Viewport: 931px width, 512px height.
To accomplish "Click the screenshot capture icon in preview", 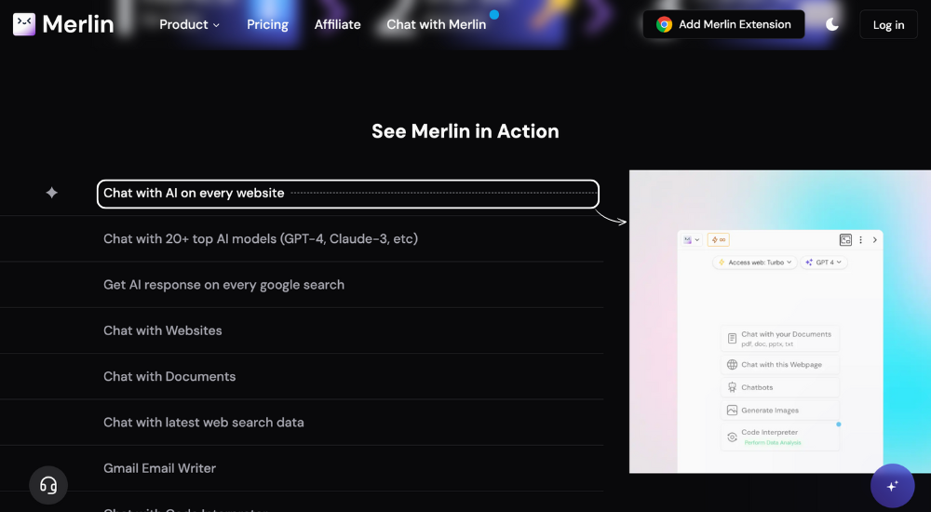I will (845, 240).
